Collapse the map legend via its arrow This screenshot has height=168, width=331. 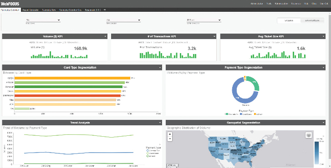(x=324, y=136)
